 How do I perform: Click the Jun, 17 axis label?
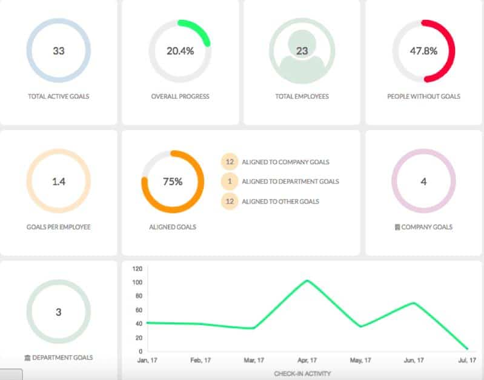414,360
